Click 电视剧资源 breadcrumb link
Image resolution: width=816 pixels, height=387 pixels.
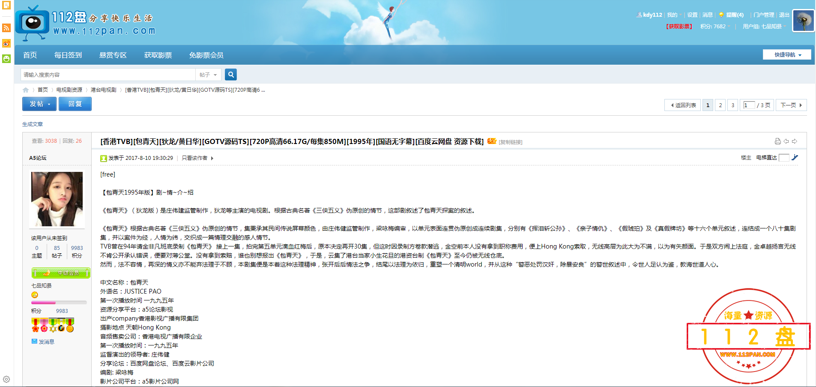coord(69,90)
